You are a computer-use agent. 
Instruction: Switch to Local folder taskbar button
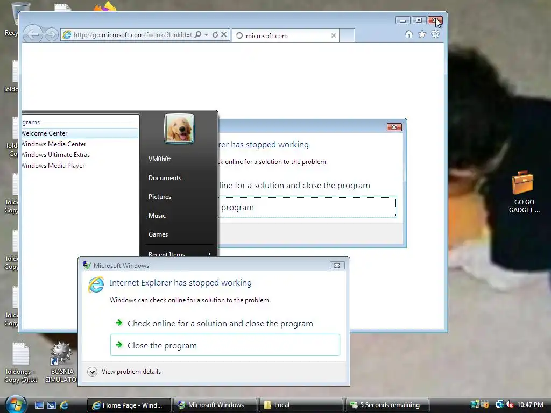tap(300, 405)
